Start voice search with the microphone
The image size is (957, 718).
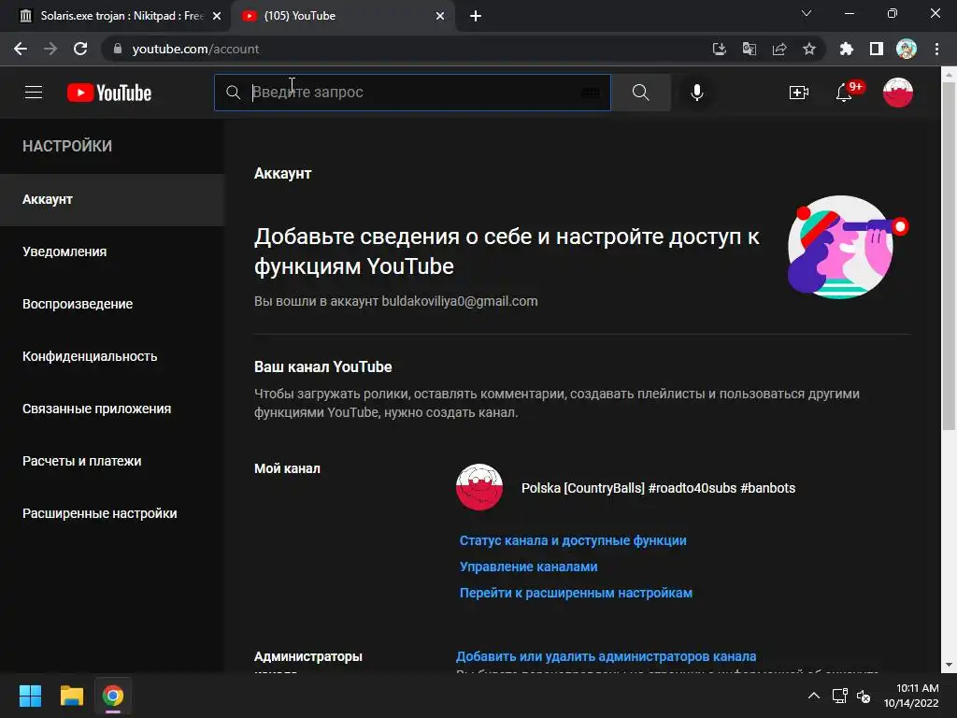696,93
